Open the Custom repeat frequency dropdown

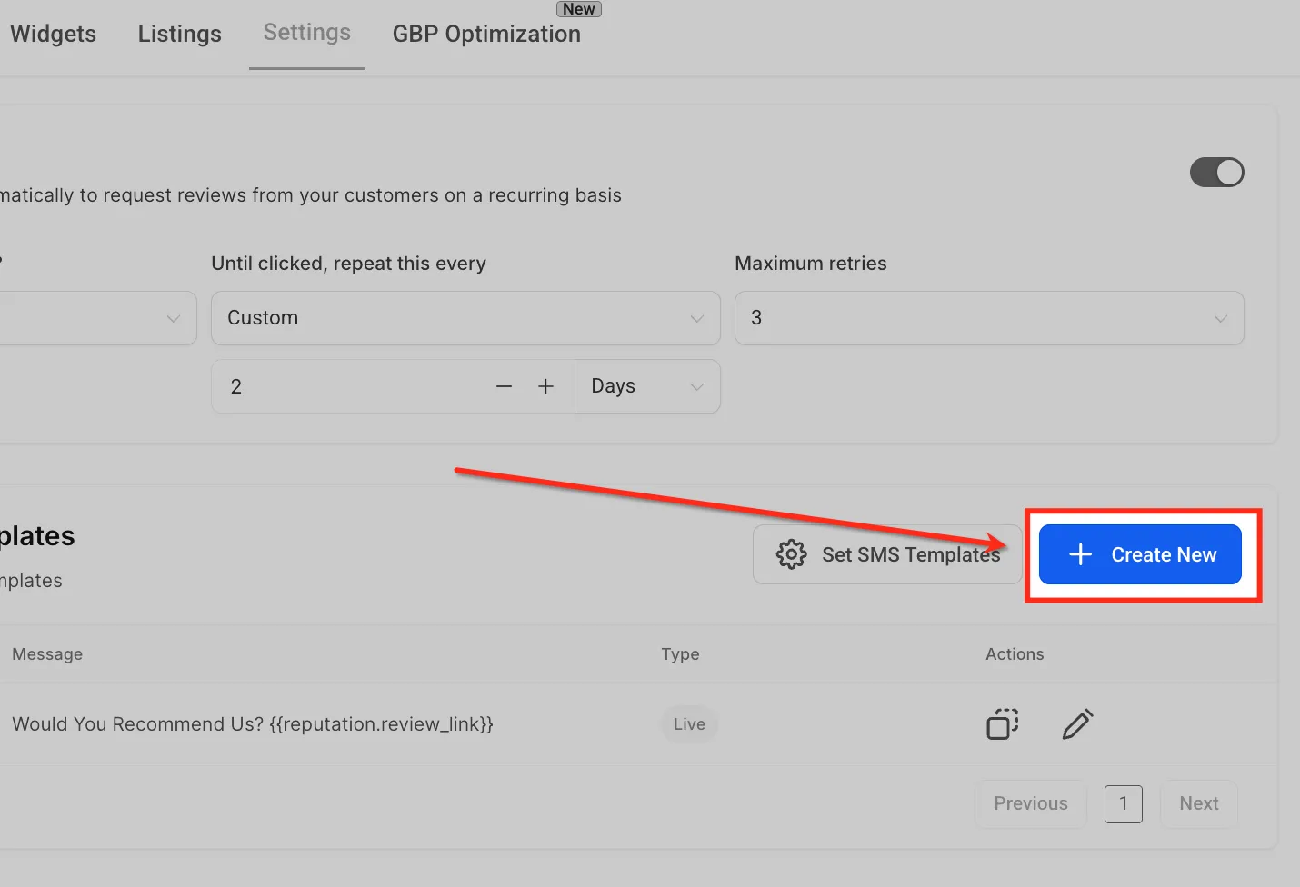(x=465, y=318)
